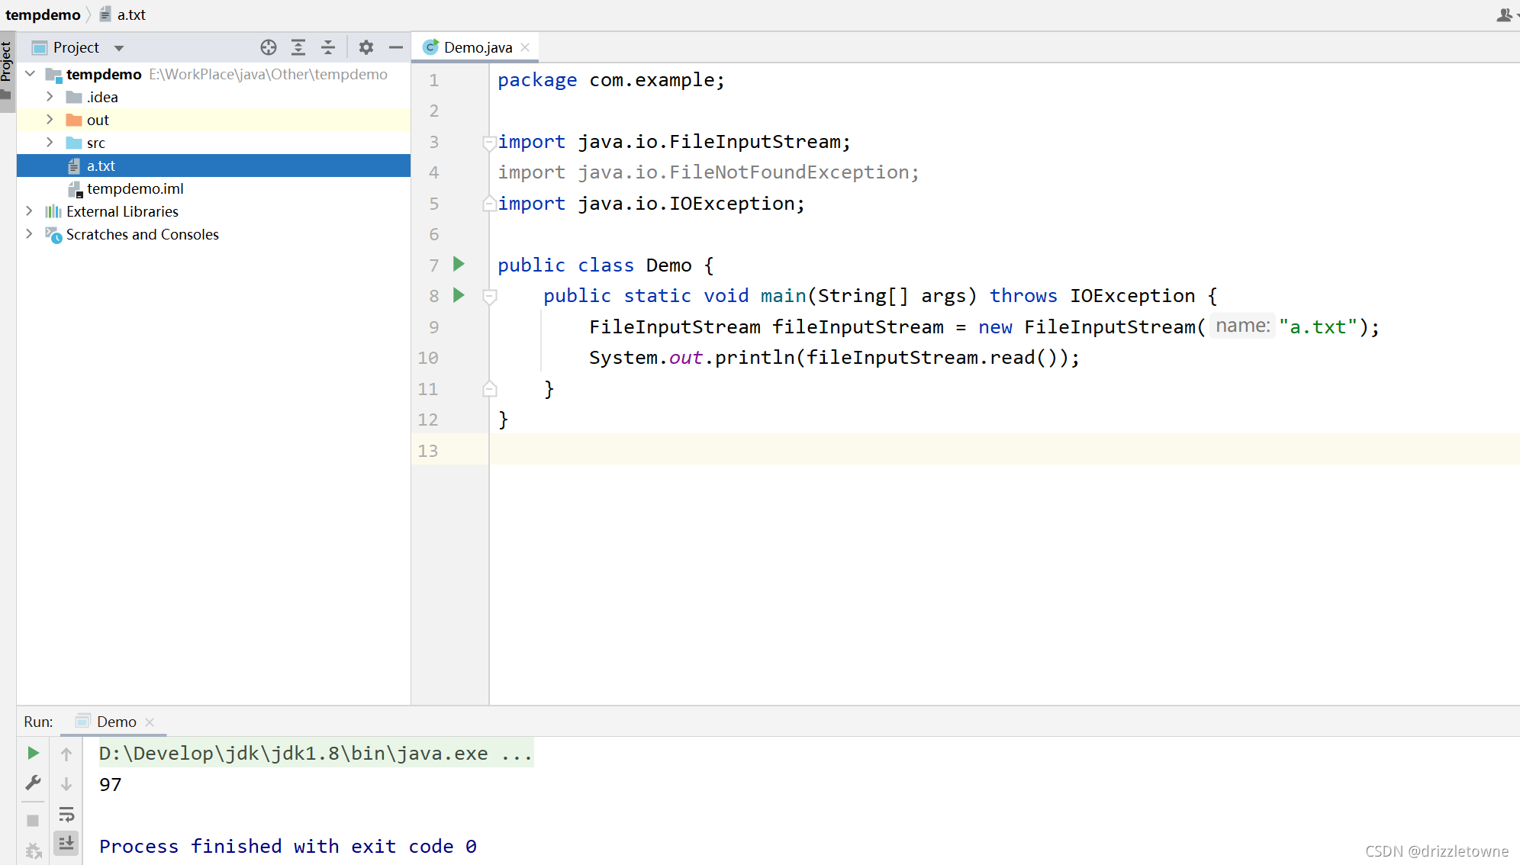Click the Collapse All tree icon
The image size is (1520, 865).
coord(328,47)
